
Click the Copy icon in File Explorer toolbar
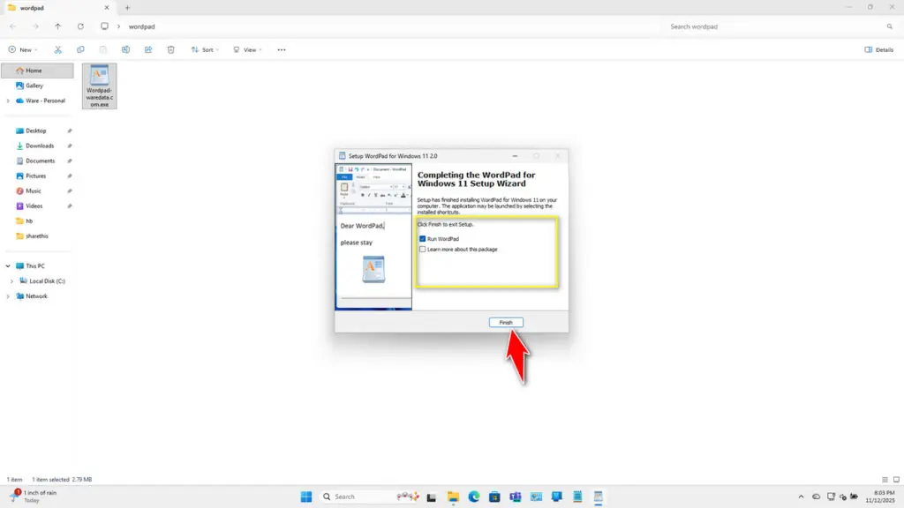[81, 49]
